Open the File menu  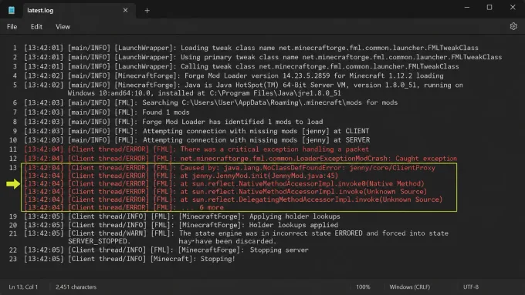(x=12, y=27)
